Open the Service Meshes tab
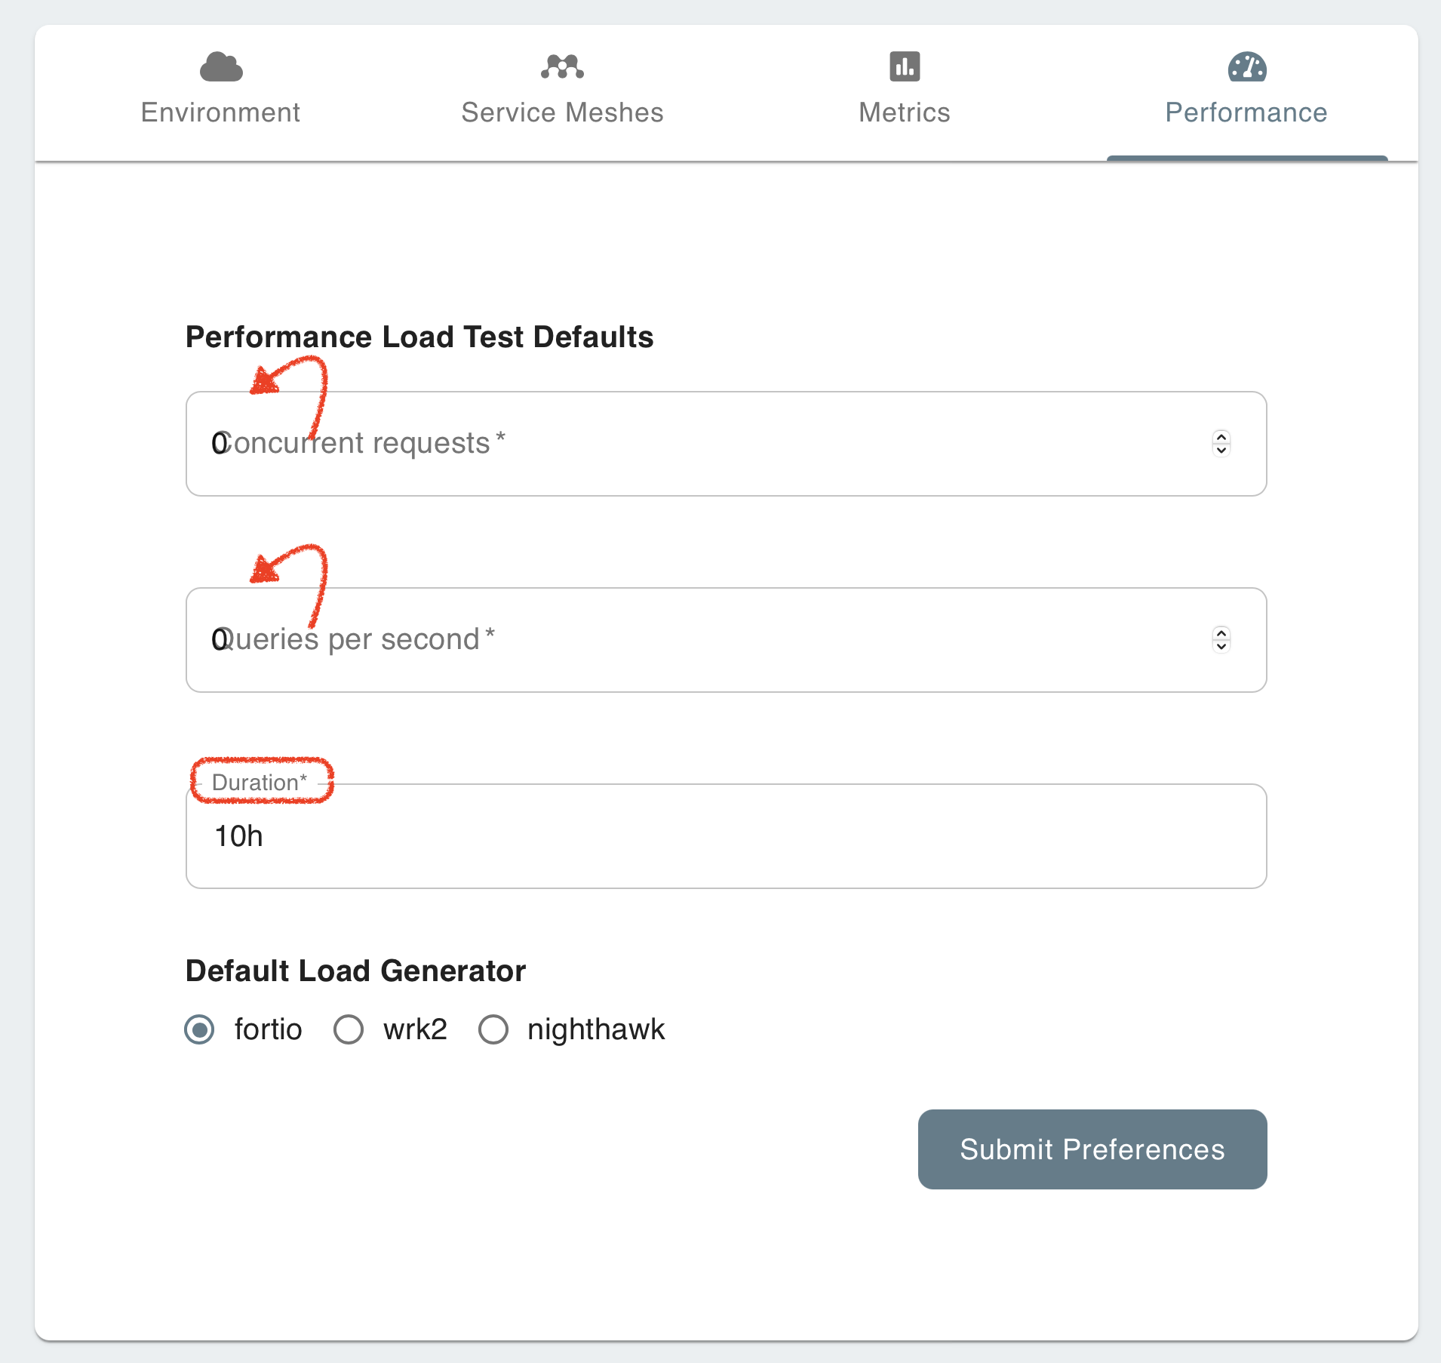1441x1363 pixels. [562, 112]
